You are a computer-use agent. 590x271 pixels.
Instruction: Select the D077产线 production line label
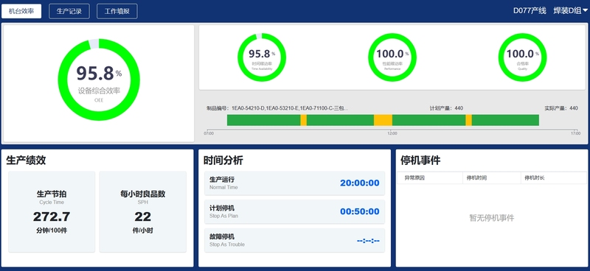click(x=530, y=11)
